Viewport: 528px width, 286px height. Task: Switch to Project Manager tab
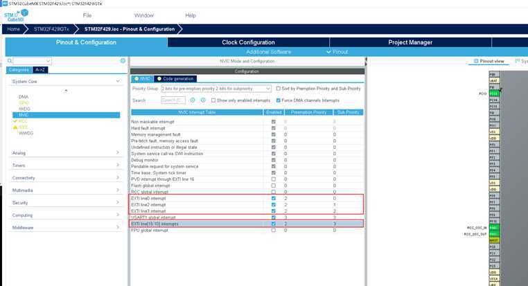coord(410,42)
